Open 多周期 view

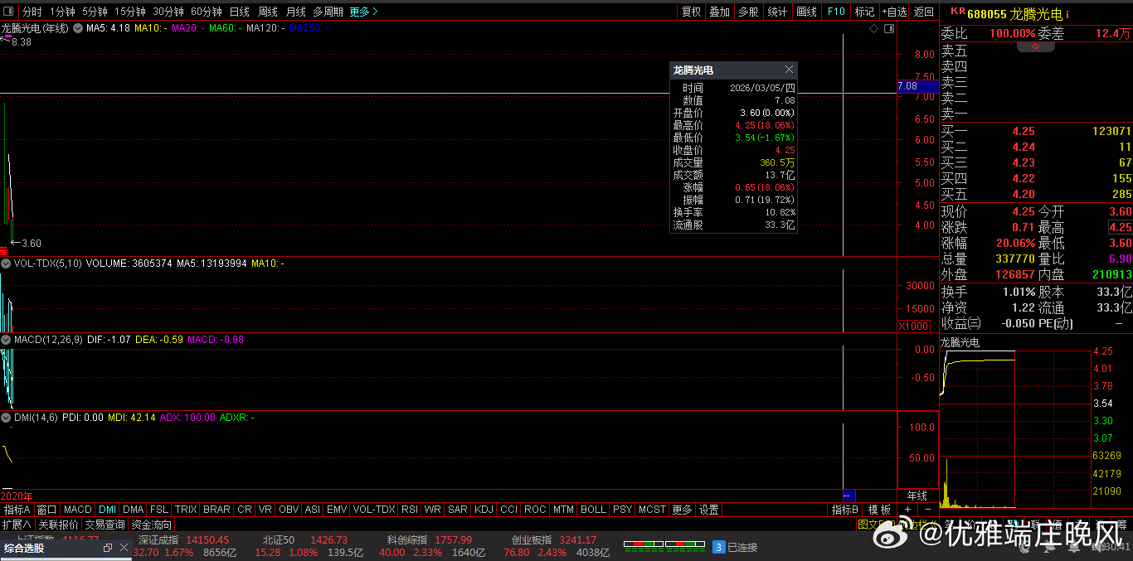coord(328,12)
